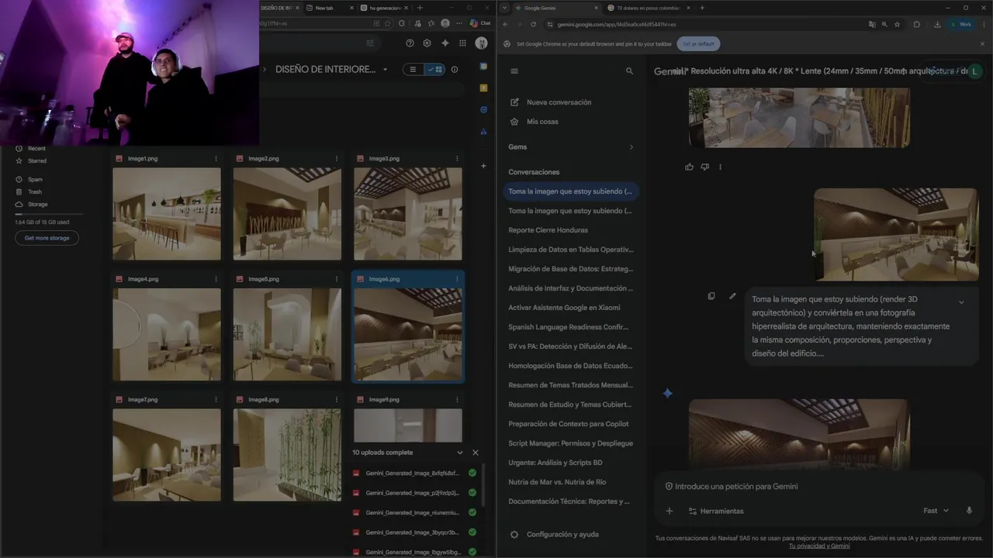The width and height of the screenshot is (993, 558).
Task: Open the Gemini sidebar hamburger menu
Action: coord(514,71)
